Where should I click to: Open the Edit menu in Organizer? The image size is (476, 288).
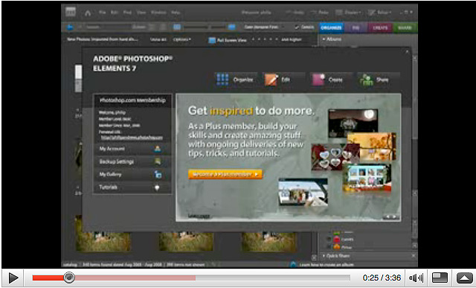coord(115,13)
